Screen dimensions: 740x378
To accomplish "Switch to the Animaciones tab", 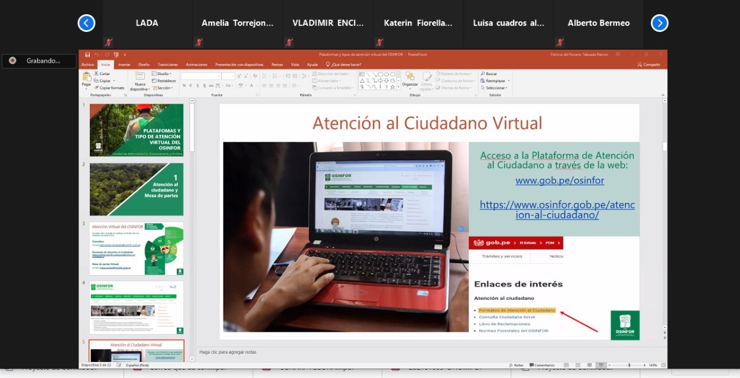I will 197,64.
